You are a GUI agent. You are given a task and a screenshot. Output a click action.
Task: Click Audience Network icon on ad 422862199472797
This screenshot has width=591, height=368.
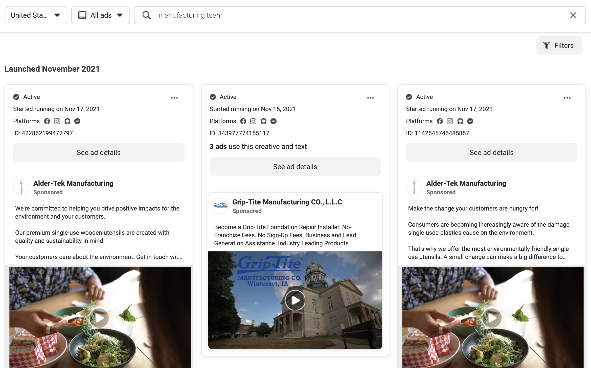pos(67,121)
